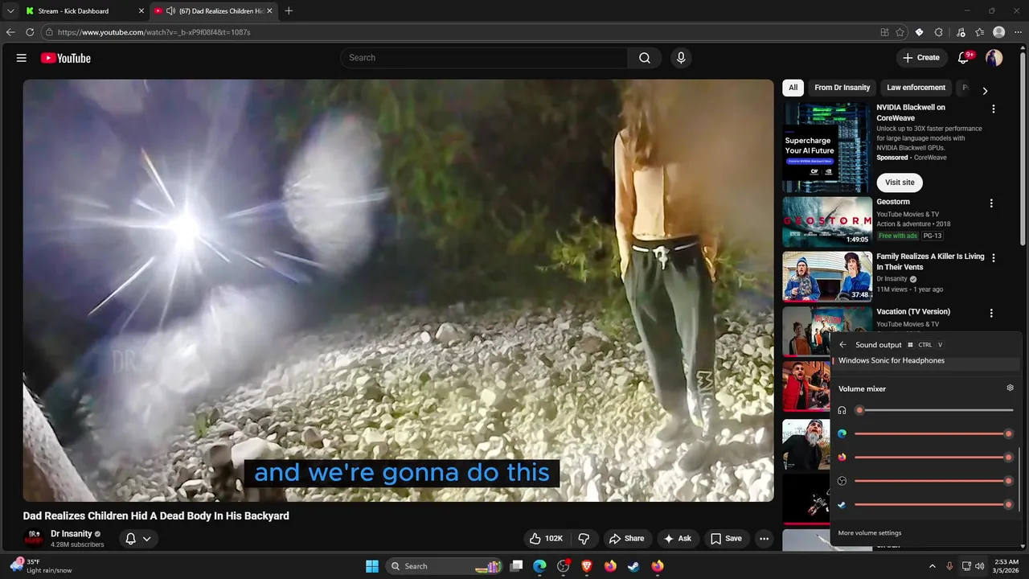
Task: Open browser profile icon
Action: [x=999, y=32]
